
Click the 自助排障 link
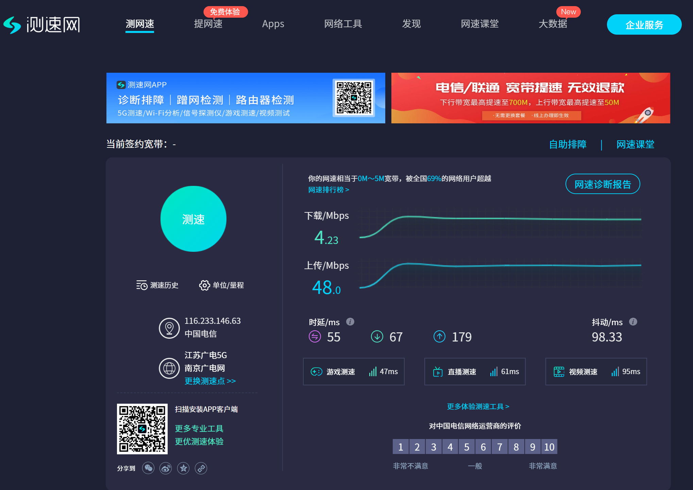pos(568,144)
